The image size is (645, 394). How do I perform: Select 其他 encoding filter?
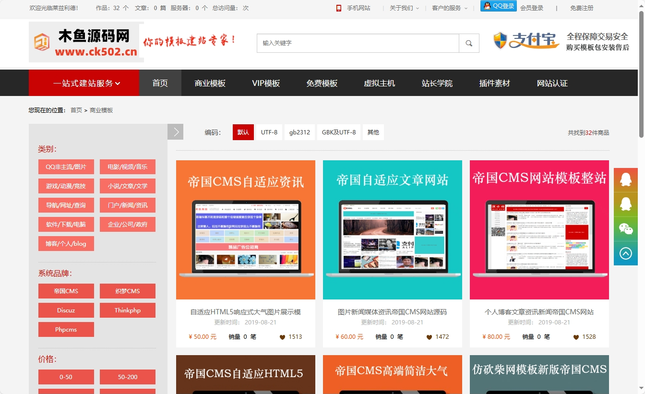tap(373, 132)
